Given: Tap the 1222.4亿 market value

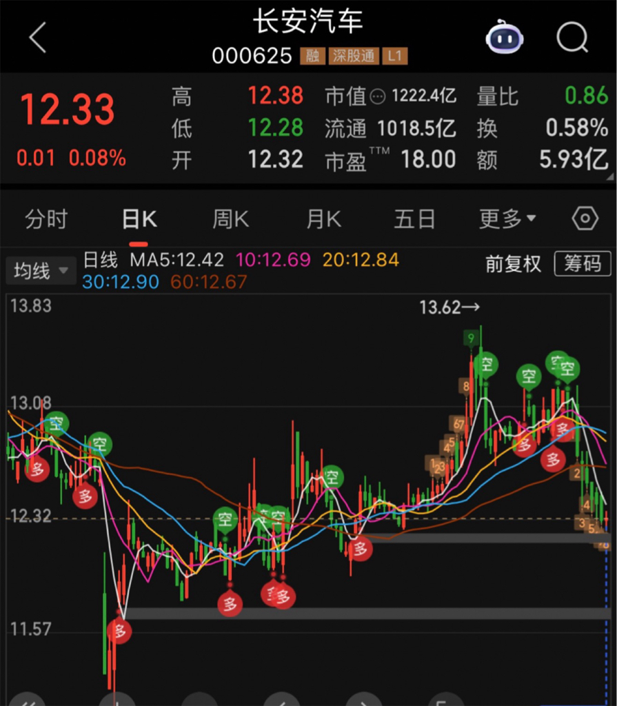Looking at the screenshot, I should tap(424, 96).
